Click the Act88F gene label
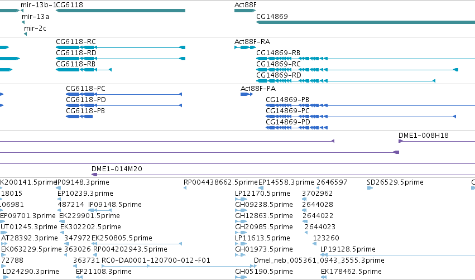 pos(246,5)
